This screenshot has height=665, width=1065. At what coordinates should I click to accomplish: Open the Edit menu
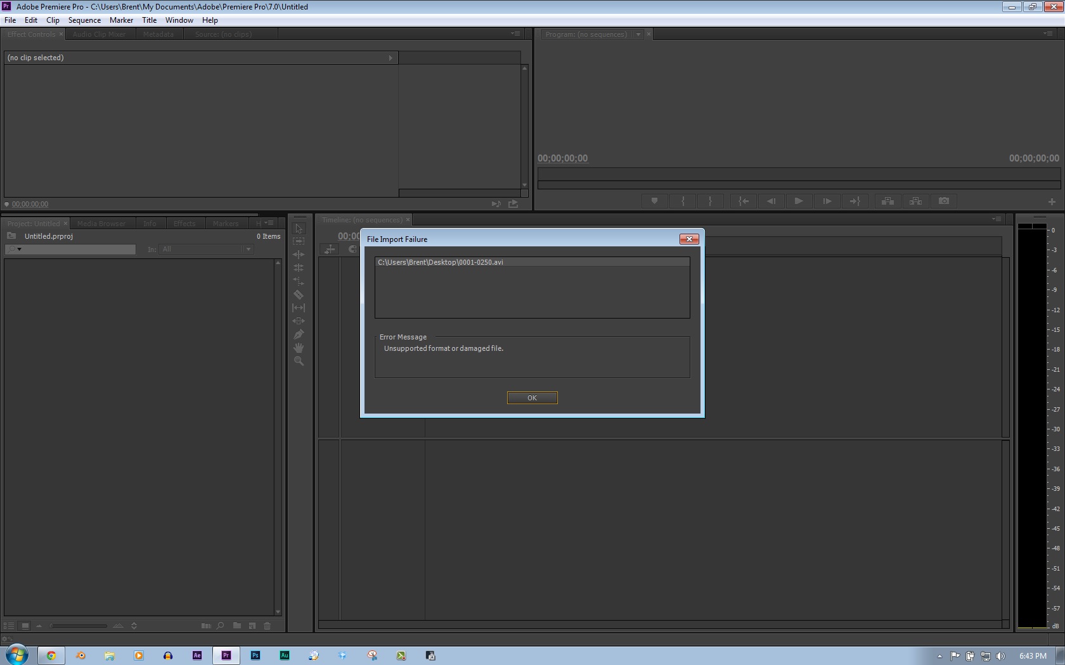31,20
